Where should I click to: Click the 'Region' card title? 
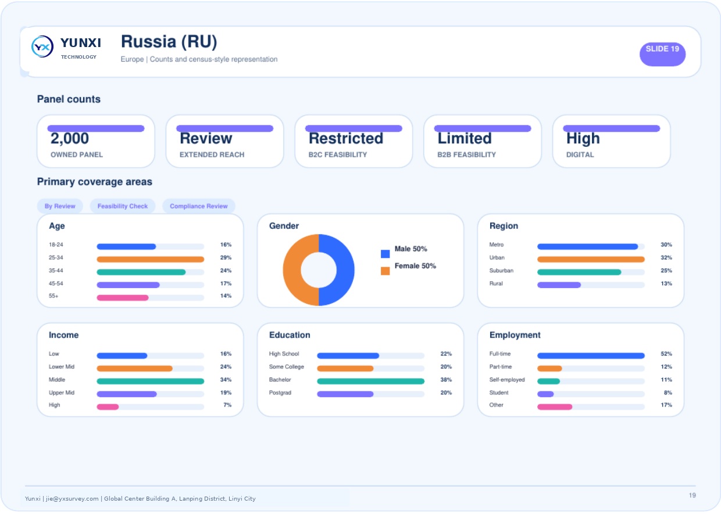(x=504, y=226)
